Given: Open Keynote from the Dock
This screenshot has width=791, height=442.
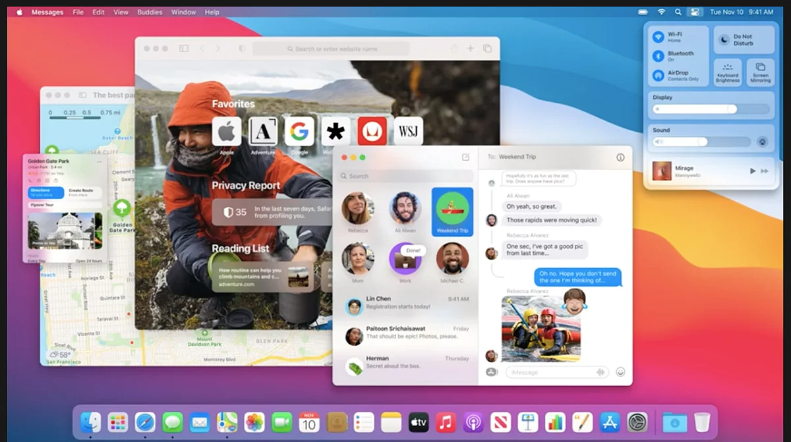Looking at the screenshot, I should (528, 422).
